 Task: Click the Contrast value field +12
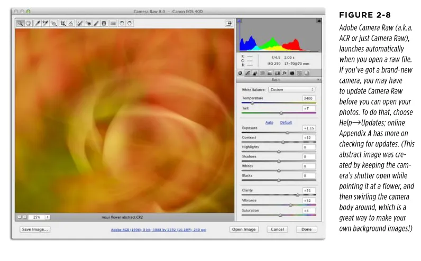(309, 137)
